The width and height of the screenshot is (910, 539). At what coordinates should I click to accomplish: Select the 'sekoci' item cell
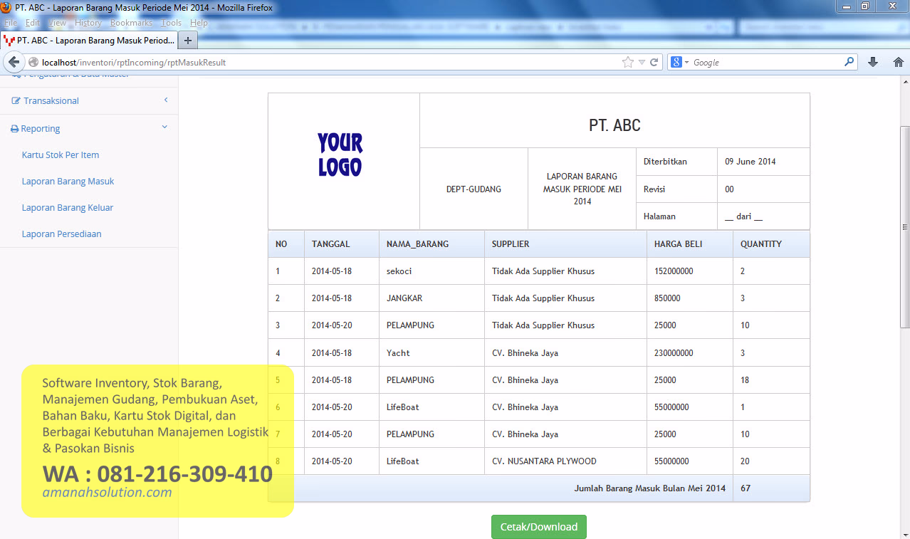point(432,271)
